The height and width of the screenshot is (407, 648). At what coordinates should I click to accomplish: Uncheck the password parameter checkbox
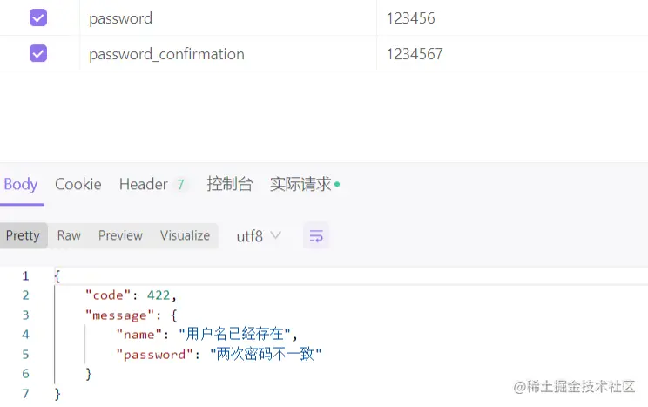coord(38,17)
